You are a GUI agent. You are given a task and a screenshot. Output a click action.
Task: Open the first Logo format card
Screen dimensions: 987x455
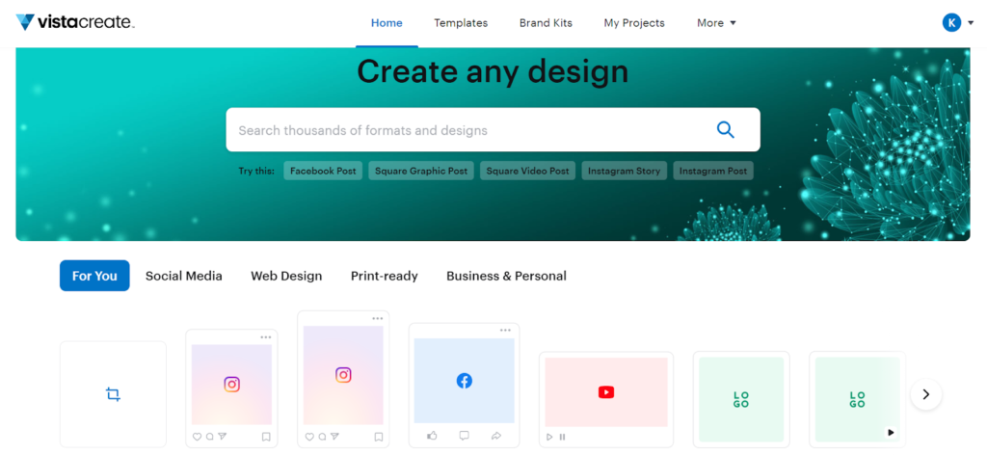(x=741, y=399)
